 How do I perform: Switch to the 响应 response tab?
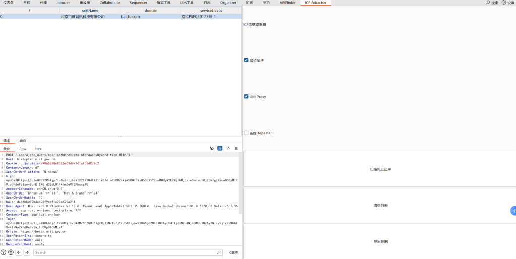point(23,141)
